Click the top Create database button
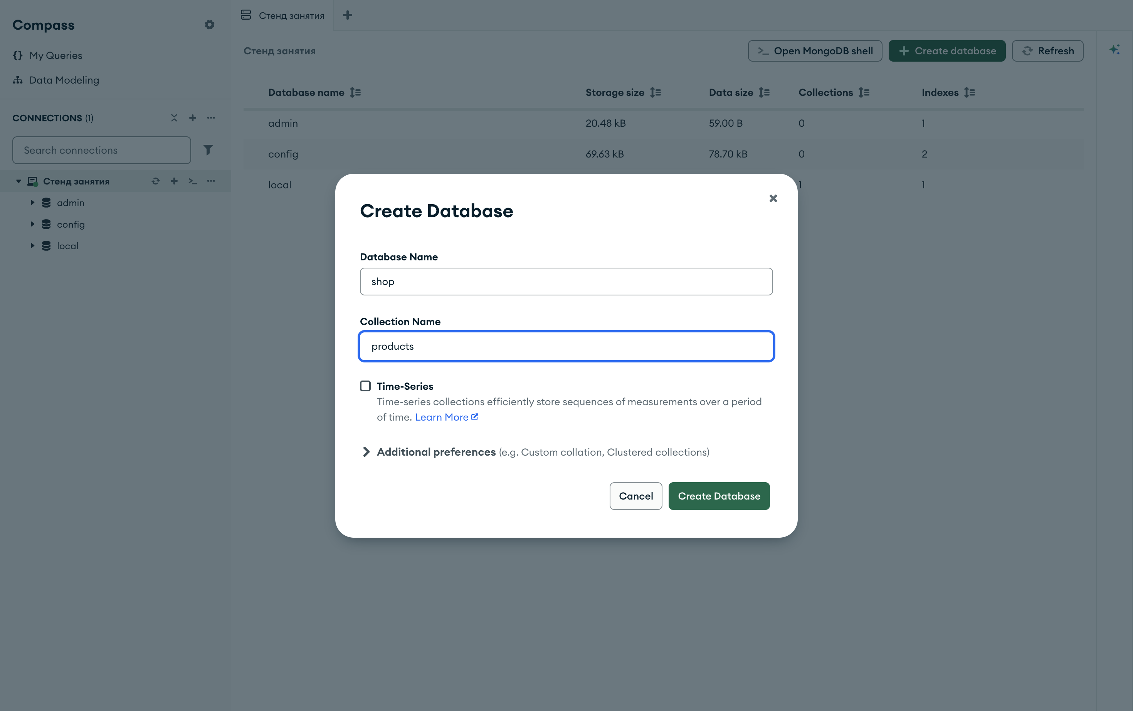This screenshot has width=1133, height=711. (x=947, y=51)
